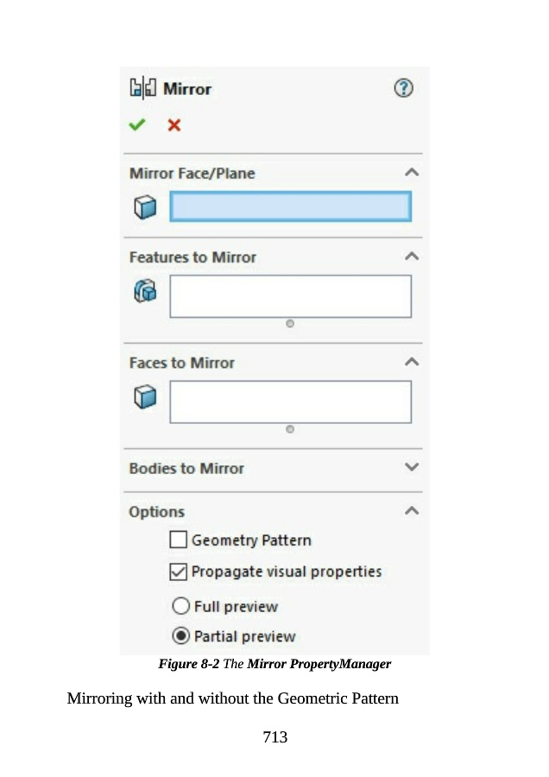Click the red X cancel icon
The image size is (549, 777).
click(x=174, y=125)
